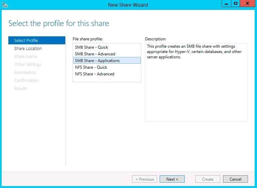This screenshot has width=257, height=188.
Task: Click the < Previous button
Action: tap(145, 179)
